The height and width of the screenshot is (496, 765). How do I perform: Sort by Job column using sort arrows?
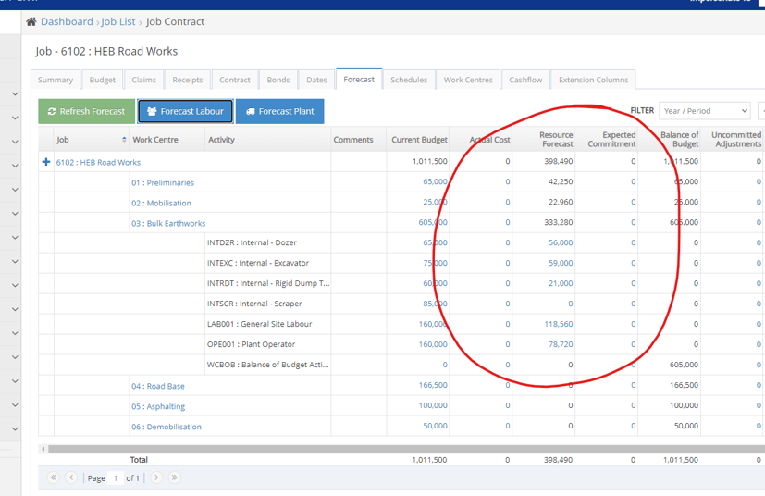(124, 140)
